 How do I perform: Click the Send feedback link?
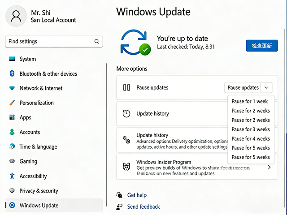[143, 206]
